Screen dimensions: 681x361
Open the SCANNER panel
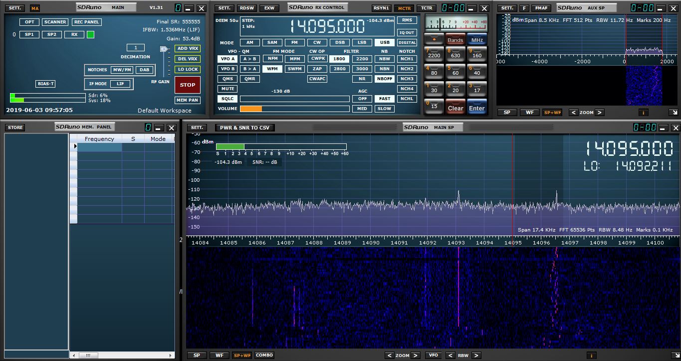55,22
